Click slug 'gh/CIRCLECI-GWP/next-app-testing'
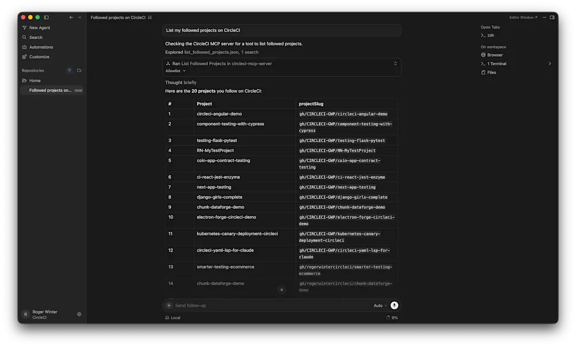 (x=337, y=187)
